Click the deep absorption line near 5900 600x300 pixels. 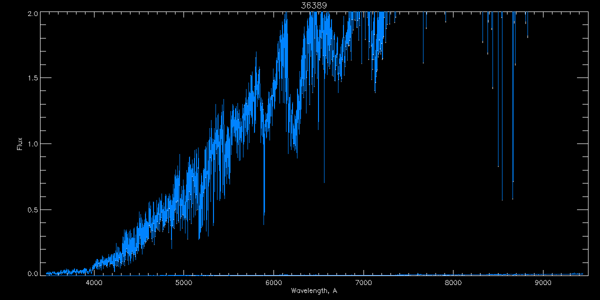[x=264, y=200]
